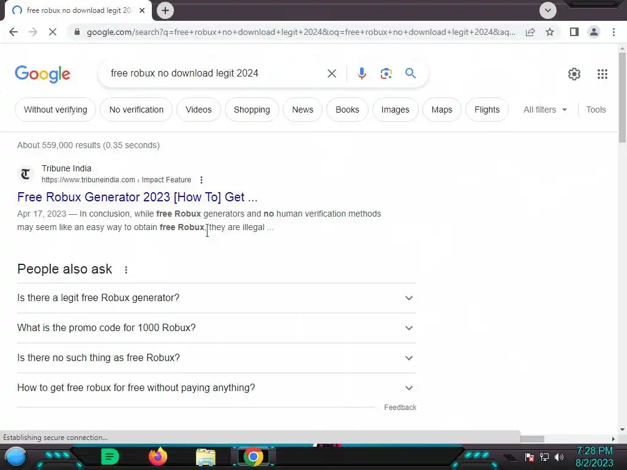Click the Tribune India site favicon
This screenshot has height=470, width=627.
click(26, 174)
